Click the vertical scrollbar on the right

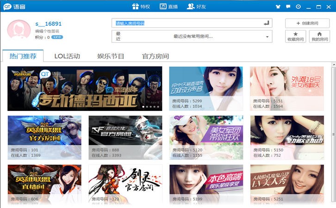pos(333,134)
